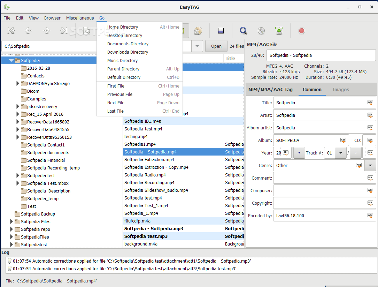The image size is (378, 287).
Task: Apply Title to all files icon
Action: [x=370, y=103]
